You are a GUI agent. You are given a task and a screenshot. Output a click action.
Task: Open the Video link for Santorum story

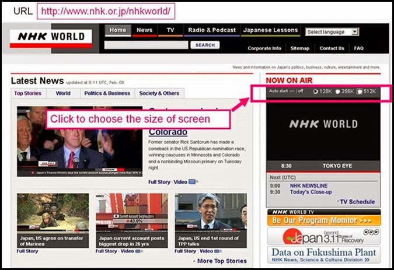pos(180,182)
